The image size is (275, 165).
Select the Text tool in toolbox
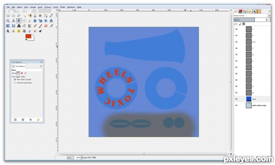pyautogui.click(x=19, y=26)
